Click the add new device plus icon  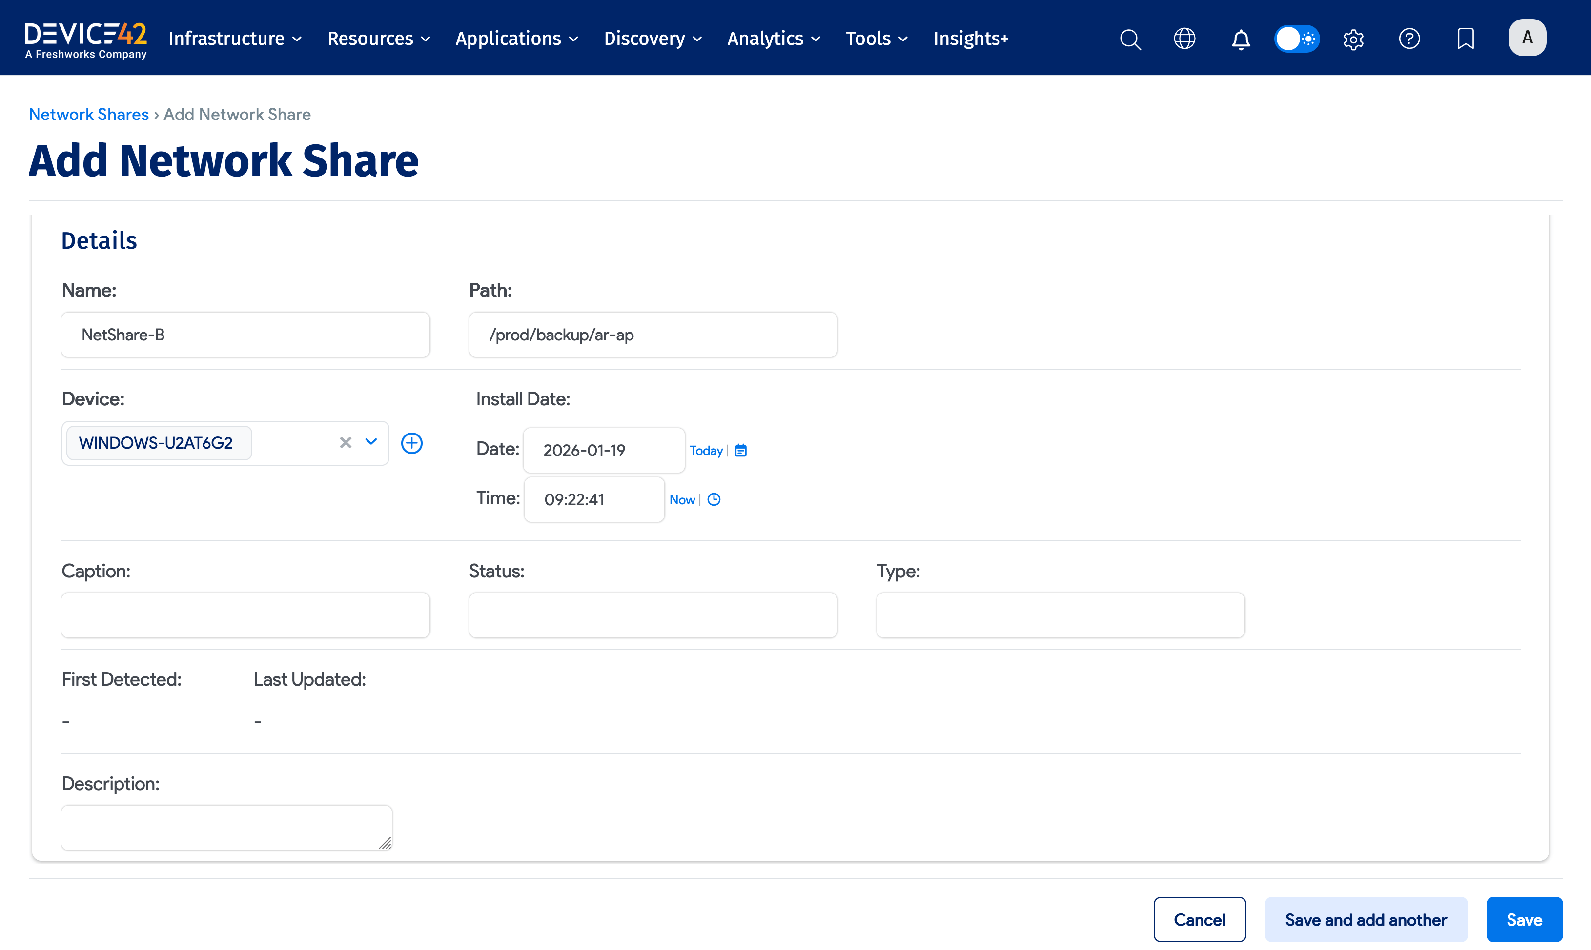coord(412,442)
